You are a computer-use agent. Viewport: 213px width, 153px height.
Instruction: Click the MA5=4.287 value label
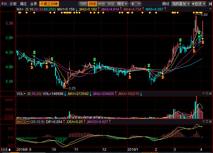(x=154, y=9)
